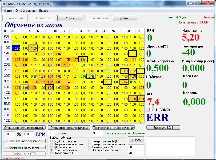Click the Выход menu item
The image size is (216, 160).
[43, 11]
